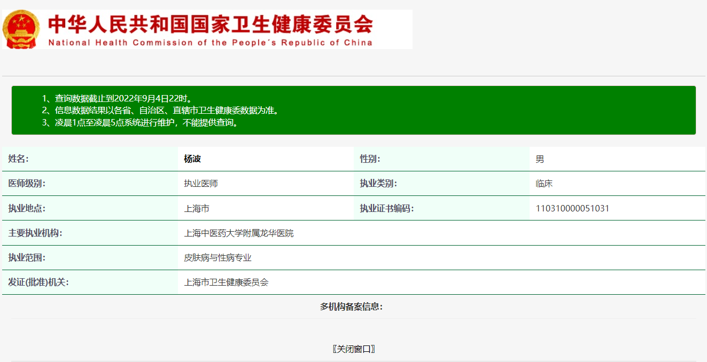Screen dimensions: 707x362
Task: Select the gender value 男
Action: click(540, 159)
